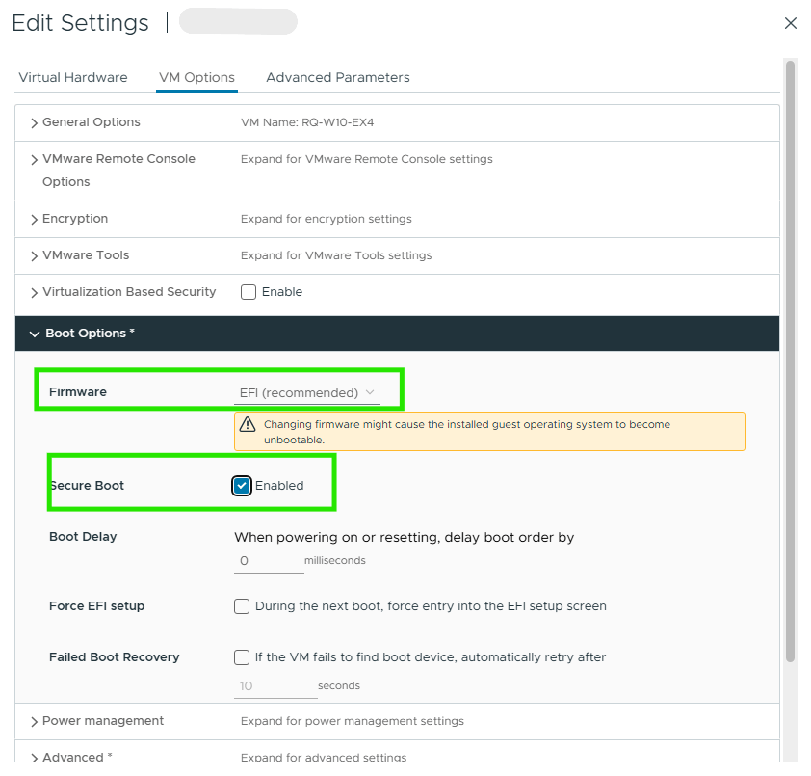The height and width of the screenshot is (776, 811).
Task: Expand VMware Remote Console Options
Action: click(36, 159)
